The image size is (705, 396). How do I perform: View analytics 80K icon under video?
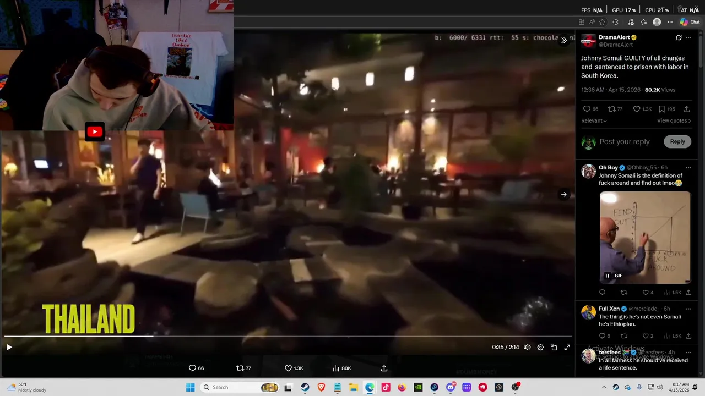coord(342,368)
